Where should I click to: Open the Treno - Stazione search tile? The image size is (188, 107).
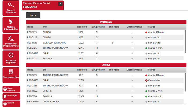[x=11, y=8]
